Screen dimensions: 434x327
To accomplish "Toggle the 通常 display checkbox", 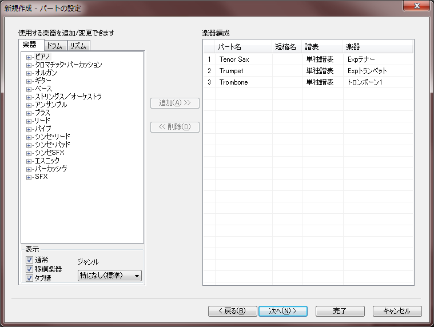I will [29, 260].
